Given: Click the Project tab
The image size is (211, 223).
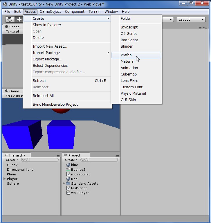Looking at the screenshot, I should pos(76,155).
